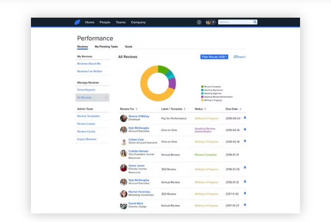This screenshot has height=222, width=331.
Task: Open the Filter Results dropdown
Action: click(214, 57)
